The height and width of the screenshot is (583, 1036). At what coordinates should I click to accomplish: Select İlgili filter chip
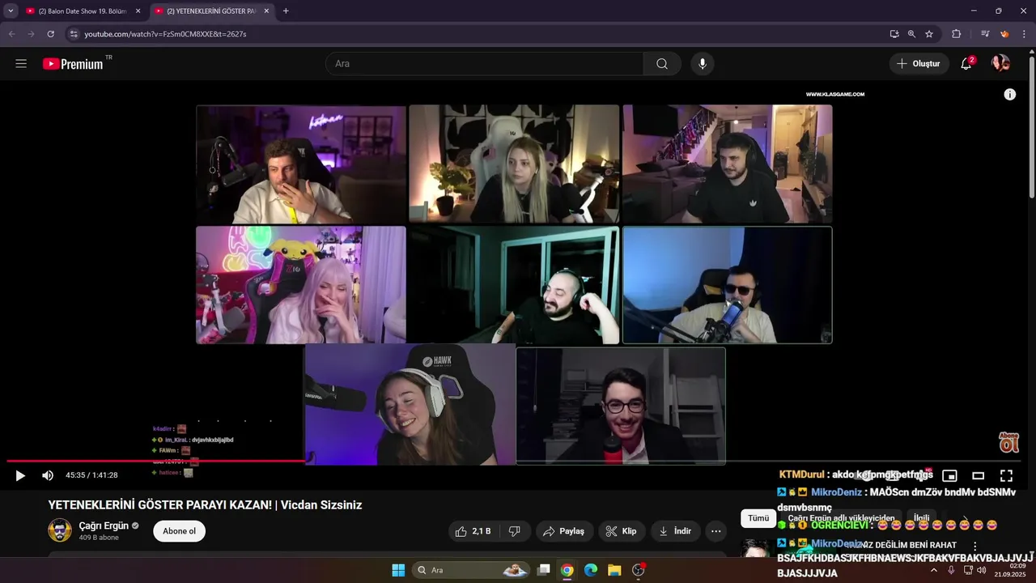pos(921,518)
